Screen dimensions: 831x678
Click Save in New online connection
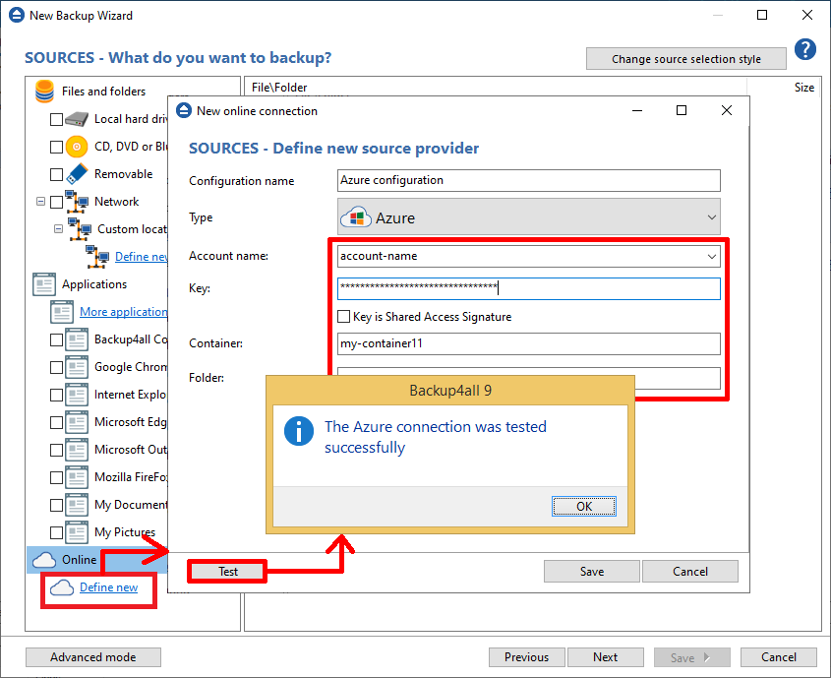pyautogui.click(x=591, y=572)
